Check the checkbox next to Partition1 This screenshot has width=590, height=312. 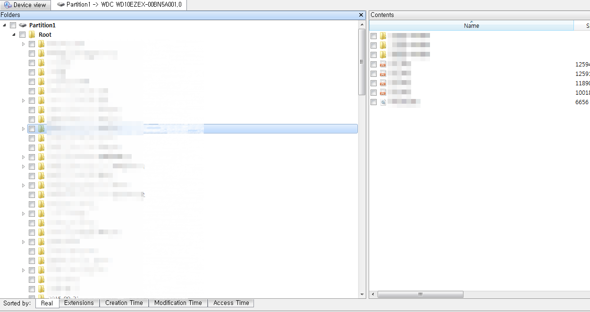[13, 25]
